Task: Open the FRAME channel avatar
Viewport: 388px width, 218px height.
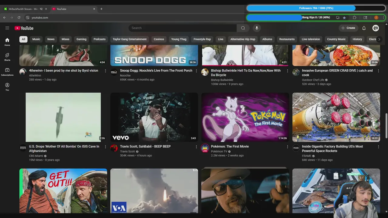Action: pyautogui.click(x=296, y=148)
